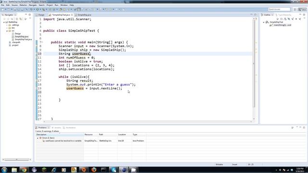Expand the bin folder
The image size is (308, 173).
click(7, 28)
